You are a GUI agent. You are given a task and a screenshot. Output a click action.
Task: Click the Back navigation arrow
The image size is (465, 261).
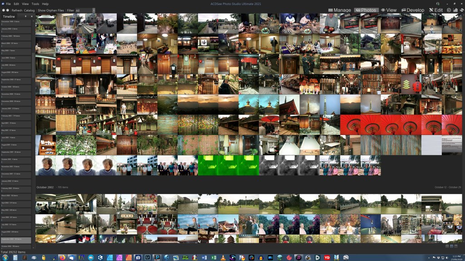[x=4, y=10]
